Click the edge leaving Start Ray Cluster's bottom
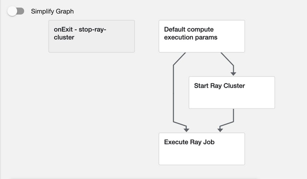Image resolution: width=307 pixels, height=179 pixels. [x=233, y=116]
